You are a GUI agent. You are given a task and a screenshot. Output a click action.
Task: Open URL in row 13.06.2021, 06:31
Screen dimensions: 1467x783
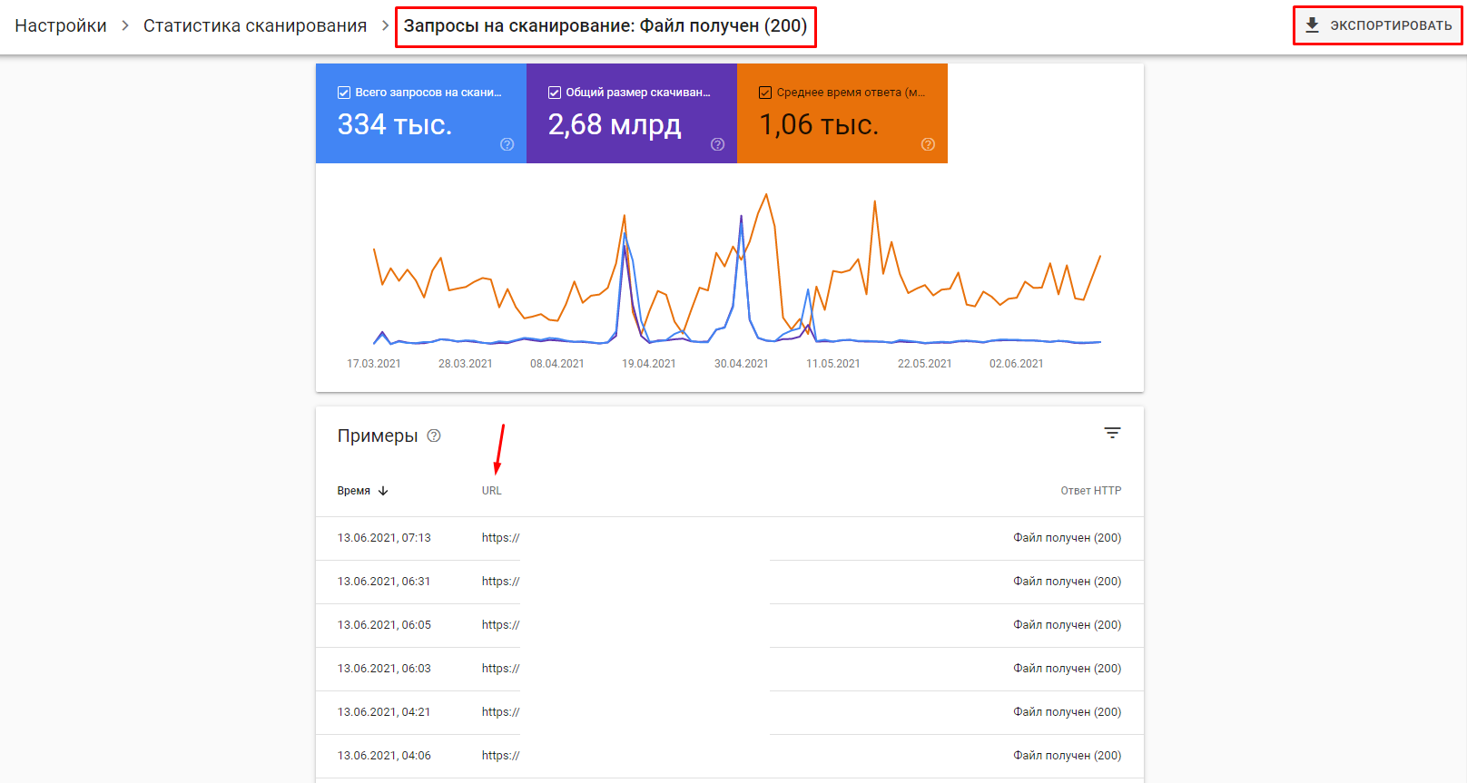(500, 582)
